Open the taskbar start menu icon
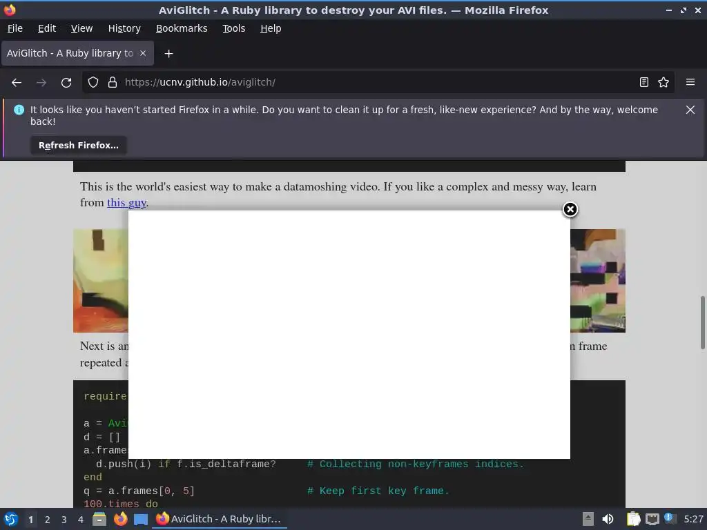Image resolution: width=707 pixels, height=530 pixels. pos(11,519)
